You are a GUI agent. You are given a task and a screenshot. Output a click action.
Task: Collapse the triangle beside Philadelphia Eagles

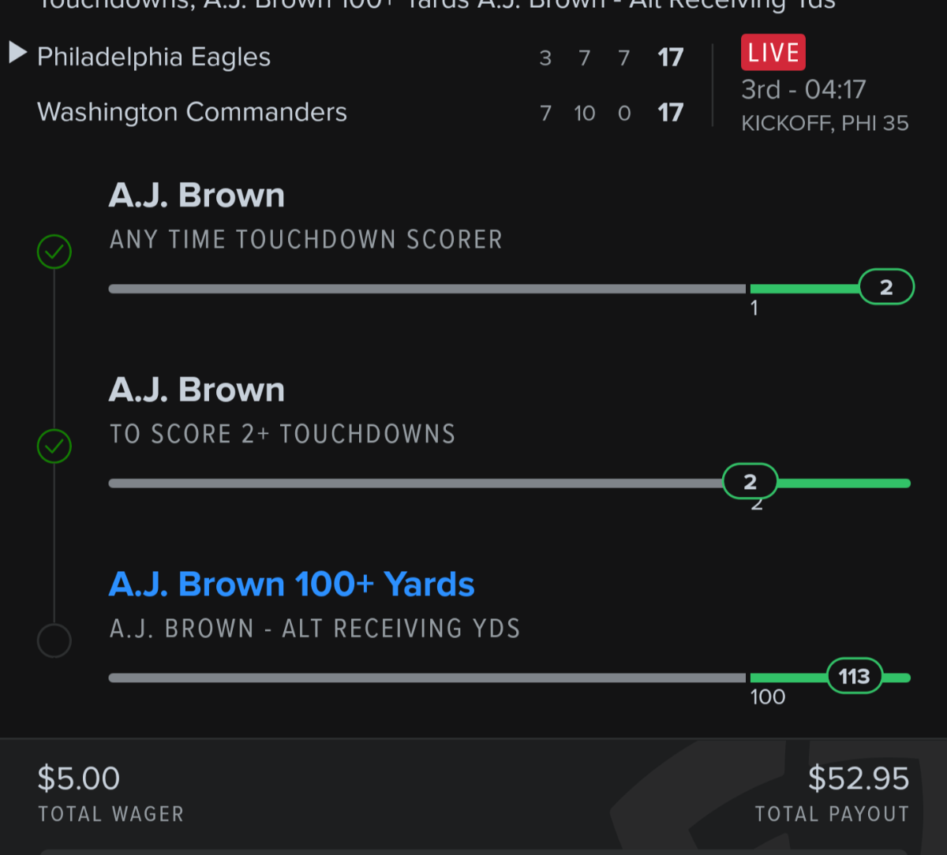(x=17, y=54)
